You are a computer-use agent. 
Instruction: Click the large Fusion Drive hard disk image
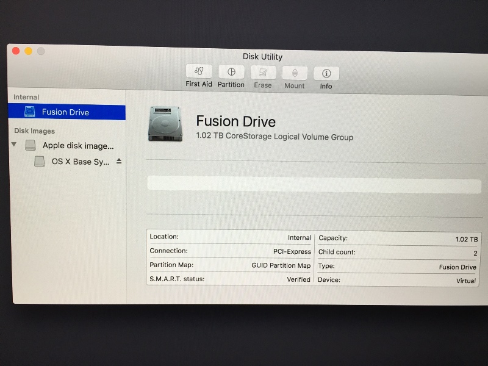click(165, 124)
